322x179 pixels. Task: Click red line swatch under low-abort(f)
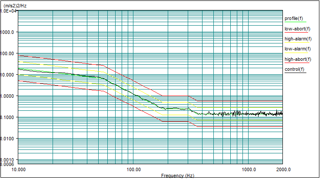(296, 32)
